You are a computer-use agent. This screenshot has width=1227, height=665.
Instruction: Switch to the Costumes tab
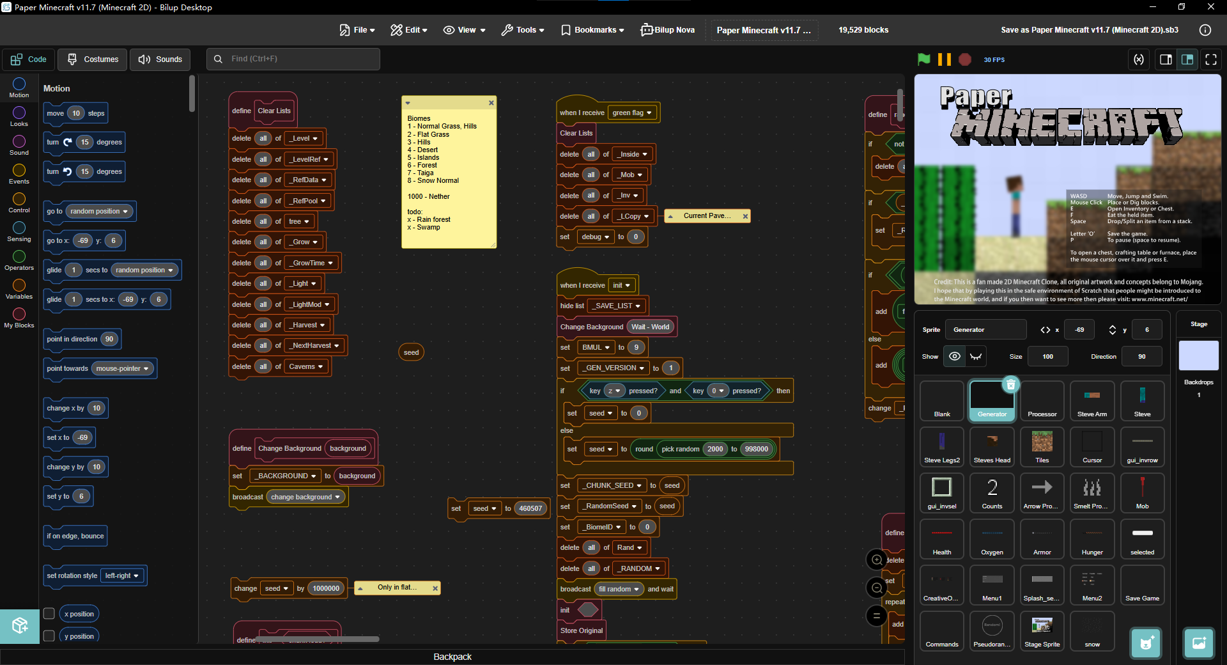click(93, 59)
